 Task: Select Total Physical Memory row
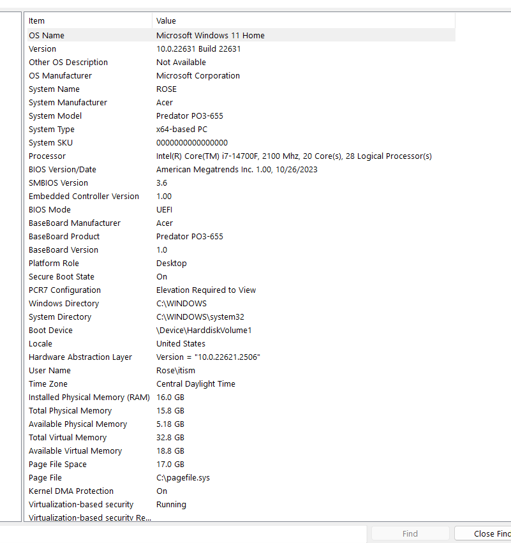point(241,410)
